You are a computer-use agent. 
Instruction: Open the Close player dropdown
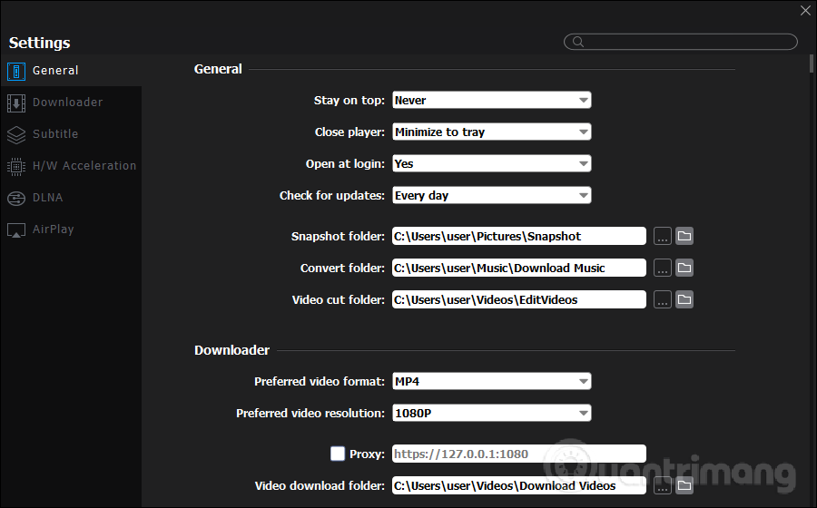(x=491, y=132)
